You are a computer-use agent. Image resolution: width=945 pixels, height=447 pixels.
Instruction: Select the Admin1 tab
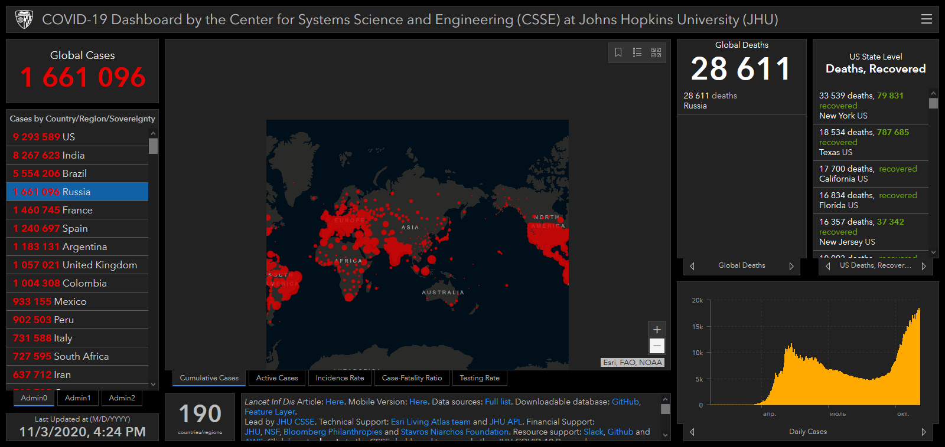[x=78, y=398]
